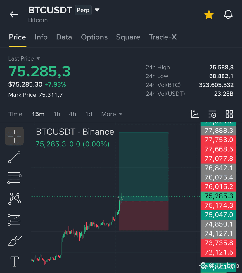Screen dimensions: 242x273
Task: Go back using the left arrow
Action: (x=14, y=14)
